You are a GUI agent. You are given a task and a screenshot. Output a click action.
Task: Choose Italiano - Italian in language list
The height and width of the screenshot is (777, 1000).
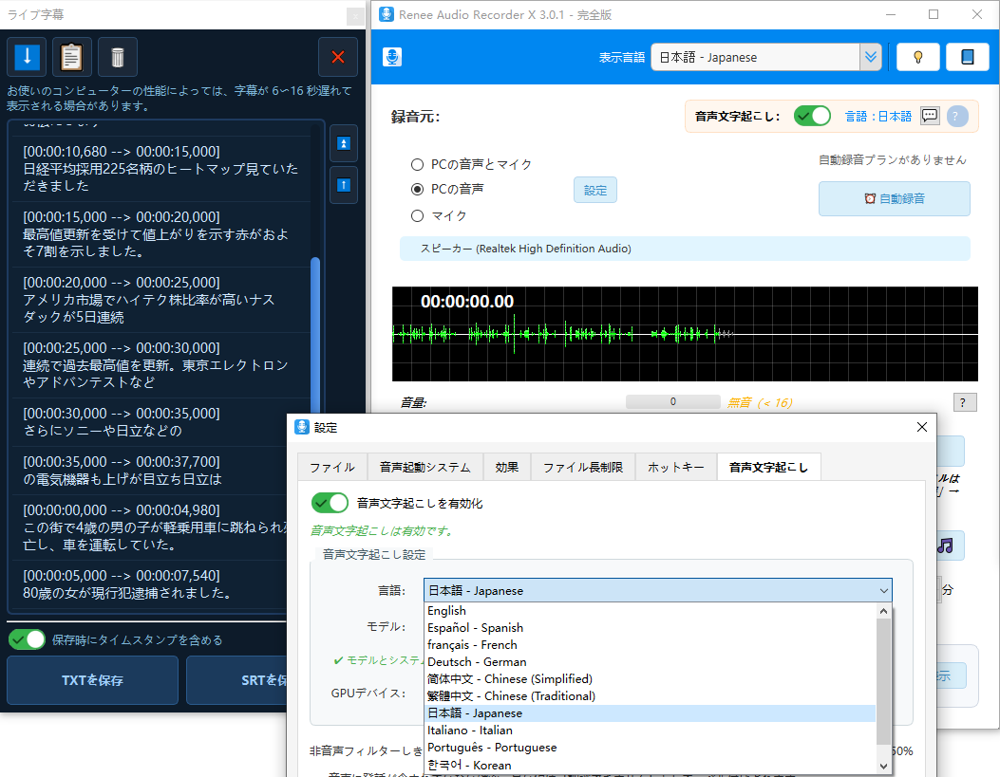(650, 731)
